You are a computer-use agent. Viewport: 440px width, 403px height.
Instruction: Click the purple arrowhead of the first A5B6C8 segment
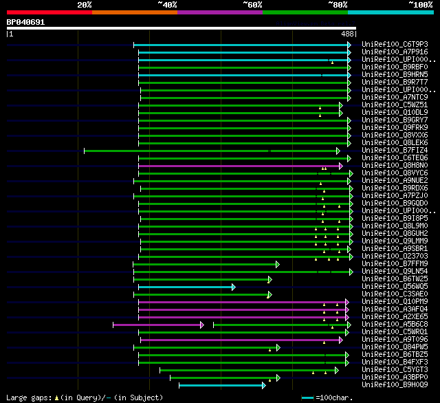pos(202,325)
